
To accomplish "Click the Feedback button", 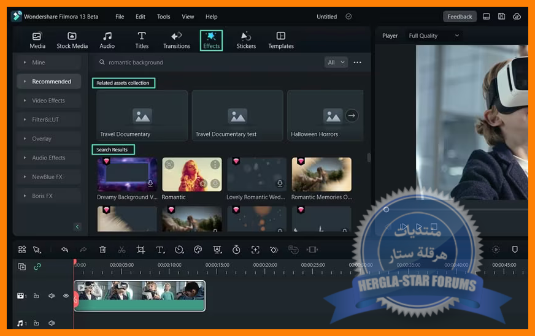I will [x=460, y=17].
